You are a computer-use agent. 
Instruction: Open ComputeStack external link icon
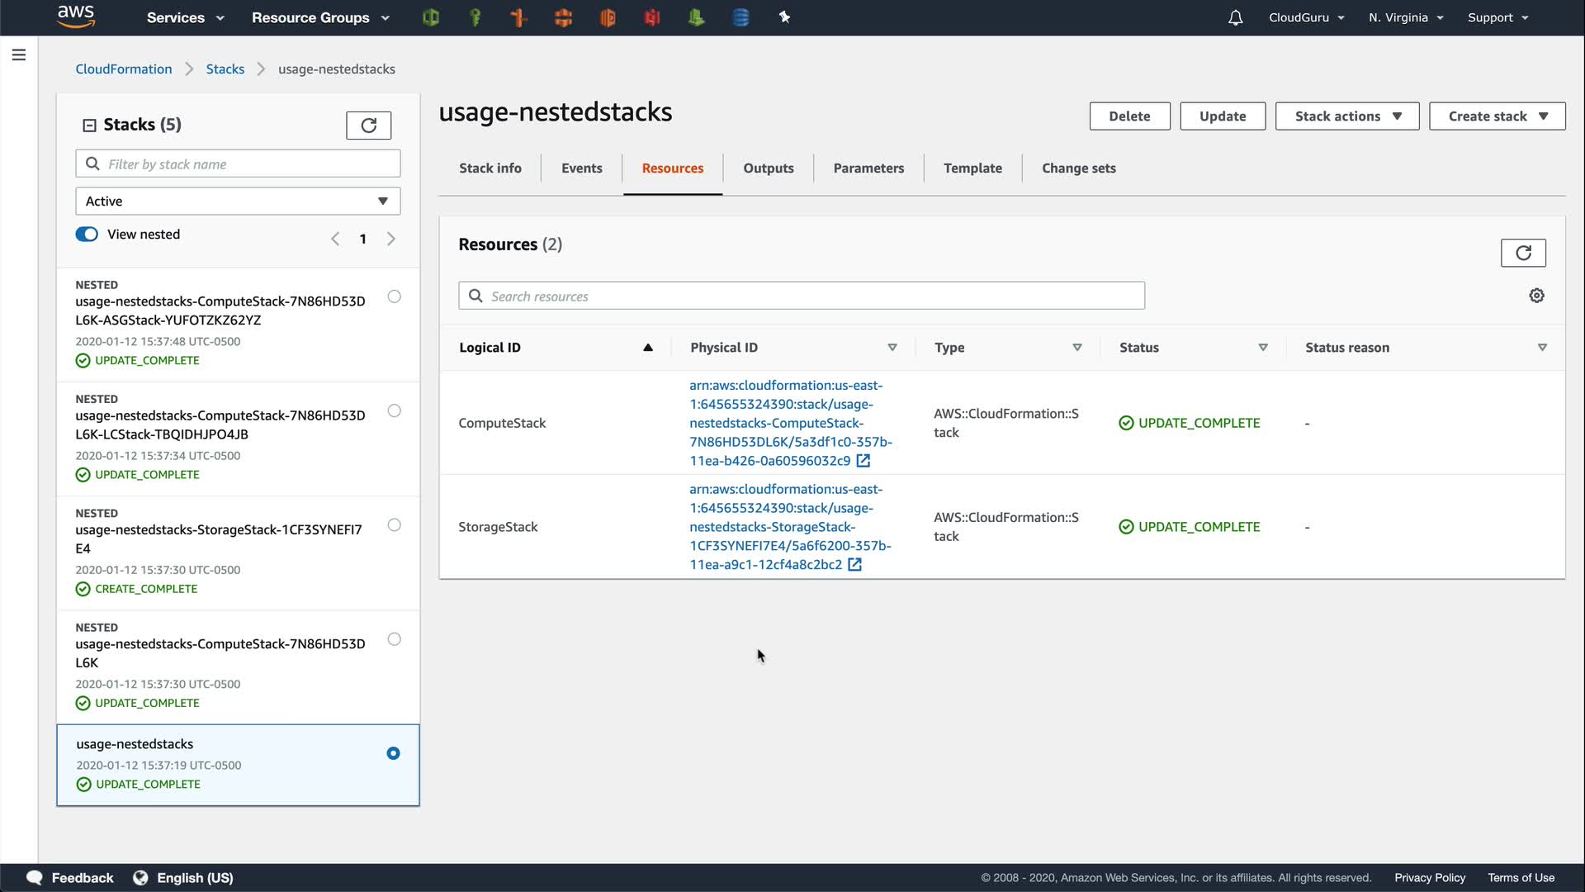(x=863, y=461)
